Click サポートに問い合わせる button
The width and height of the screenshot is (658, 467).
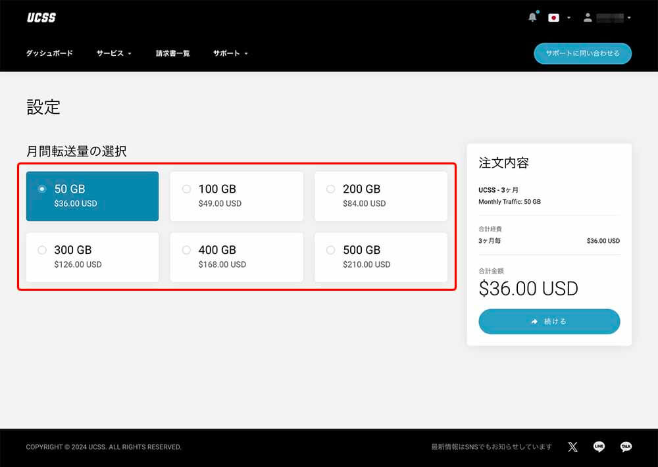point(582,53)
